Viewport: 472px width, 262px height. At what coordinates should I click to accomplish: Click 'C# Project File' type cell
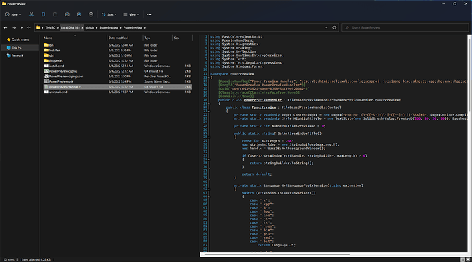click(154, 71)
